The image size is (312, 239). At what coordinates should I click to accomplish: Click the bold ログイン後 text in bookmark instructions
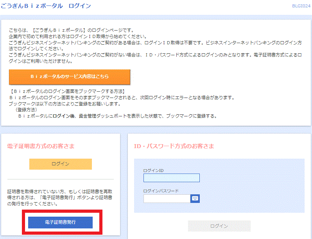pos(64,116)
